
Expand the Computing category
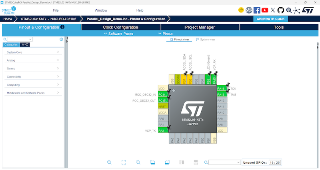[x=33, y=85]
